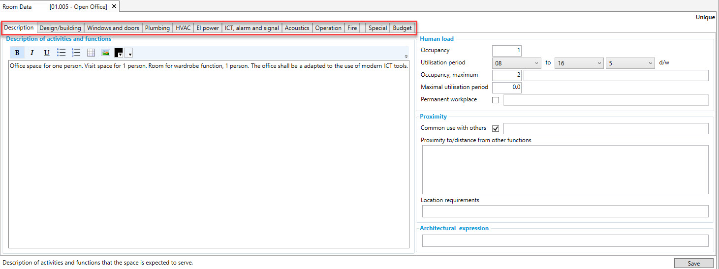Switch to the HVAC tab
Viewport: 719px width, 269px height.
coord(183,28)
